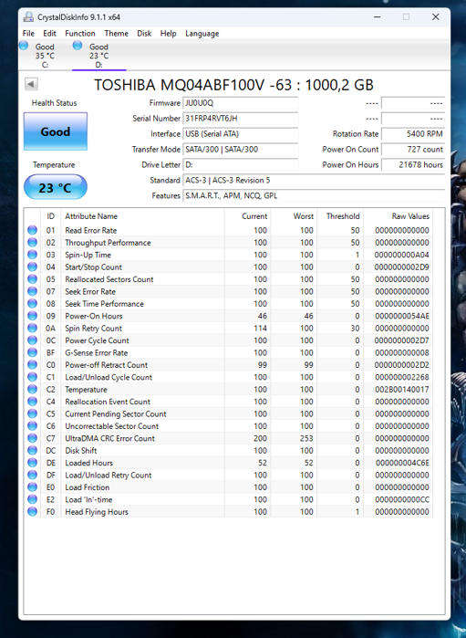Click status orb for Current Pending Sector Count
Viewport: 466px width, 638px height.
(32, 413)
